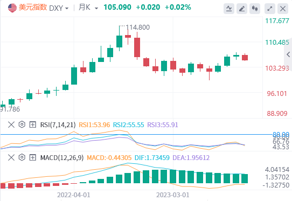Viewport: 292px width, 201px height.
Task: Expand the collapsed side panel arrow
Action: tap(288, 54)
